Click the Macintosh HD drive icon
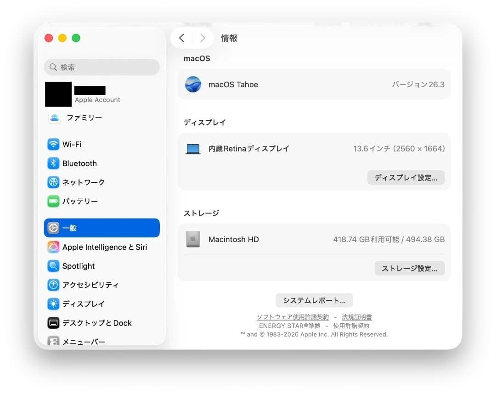Image resolution: width=496 pixels, height=394 pixels. 193,239
